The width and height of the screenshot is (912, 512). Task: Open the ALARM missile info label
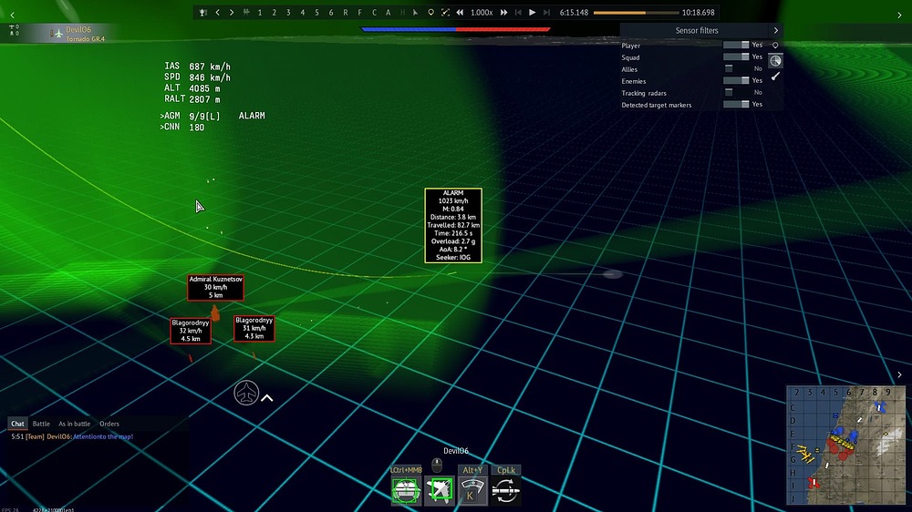point(453,226)
